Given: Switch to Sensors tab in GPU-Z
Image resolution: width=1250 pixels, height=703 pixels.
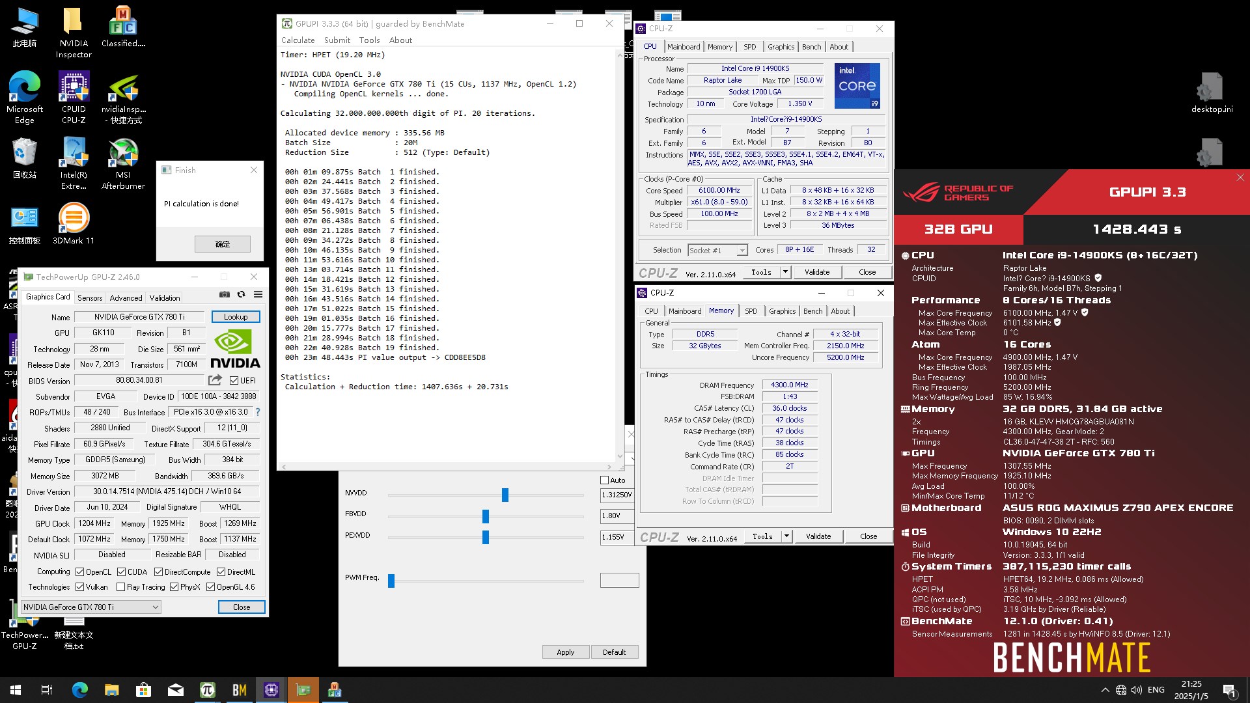Looking at the screenshot, I should tap(90, 298).
